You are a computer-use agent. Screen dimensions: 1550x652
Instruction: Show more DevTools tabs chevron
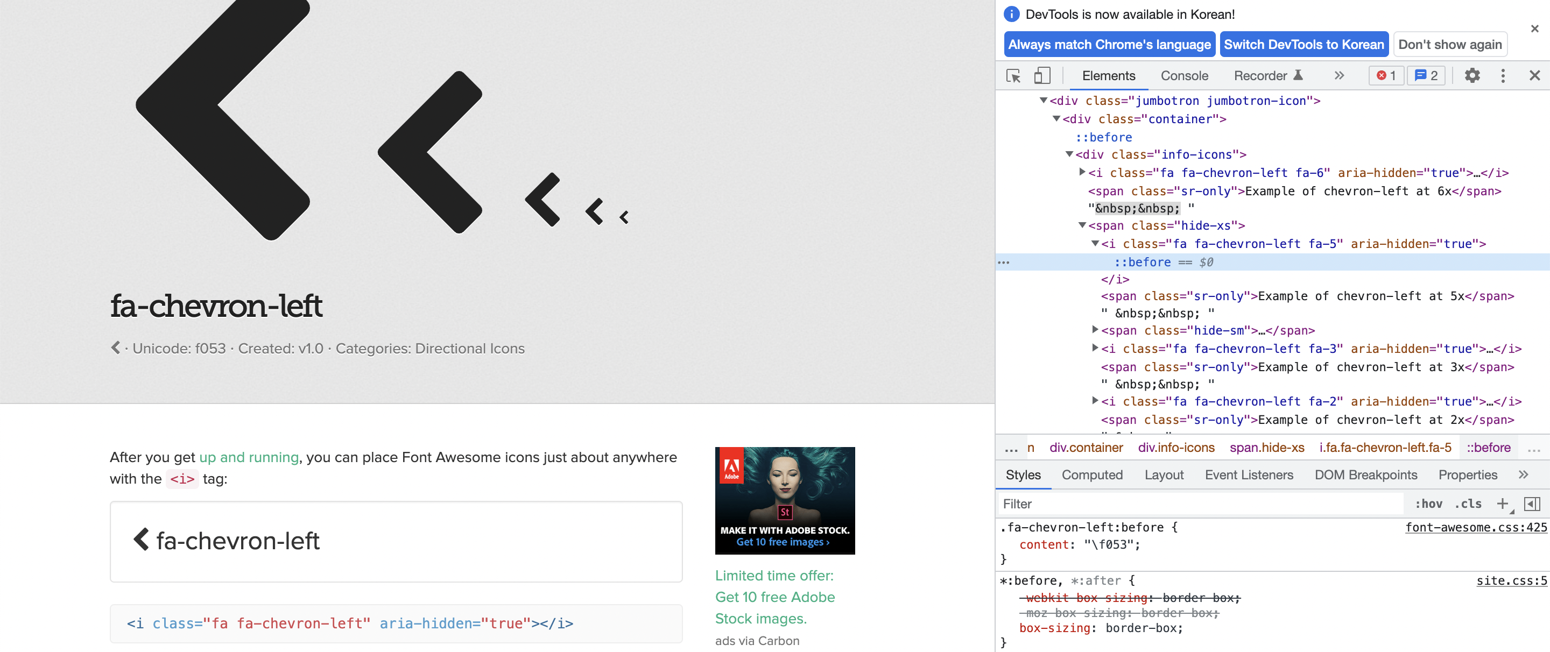pyautogui.click(x=1339, y=76)
